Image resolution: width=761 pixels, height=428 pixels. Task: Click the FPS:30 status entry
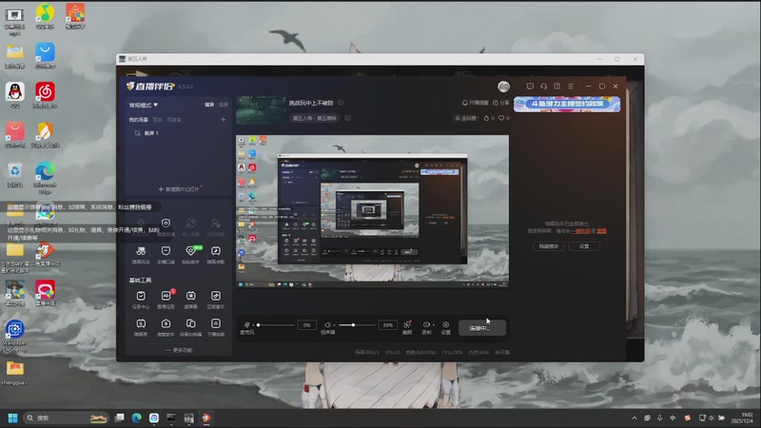pyautogui.click(x=392, y=352)
